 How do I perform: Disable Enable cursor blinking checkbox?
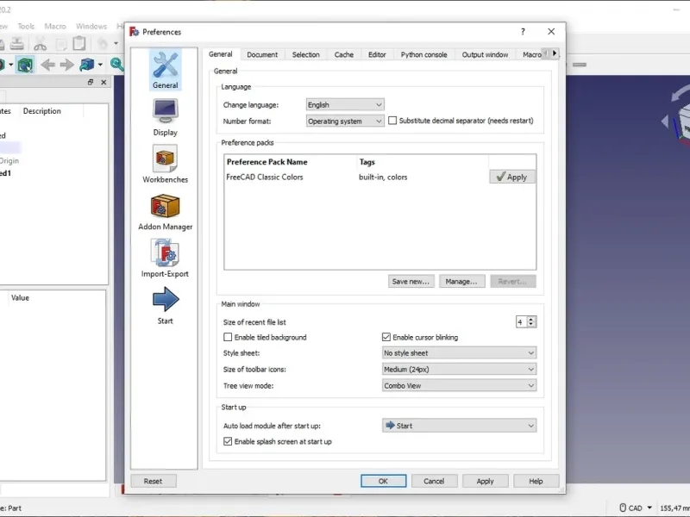click(386, 337)
